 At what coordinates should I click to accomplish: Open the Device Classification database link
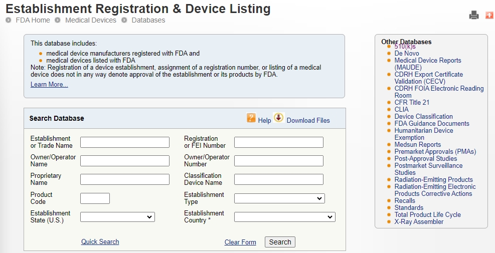pos(423,116)
